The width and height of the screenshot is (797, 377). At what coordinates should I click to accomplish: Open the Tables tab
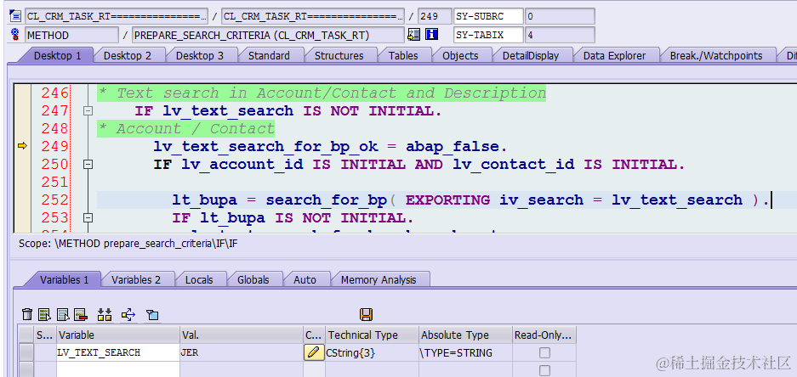403,56
